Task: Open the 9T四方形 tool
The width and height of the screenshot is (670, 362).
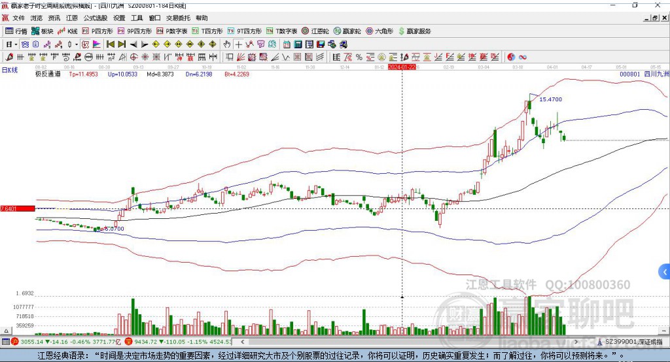Action: (x=245, y=31)
